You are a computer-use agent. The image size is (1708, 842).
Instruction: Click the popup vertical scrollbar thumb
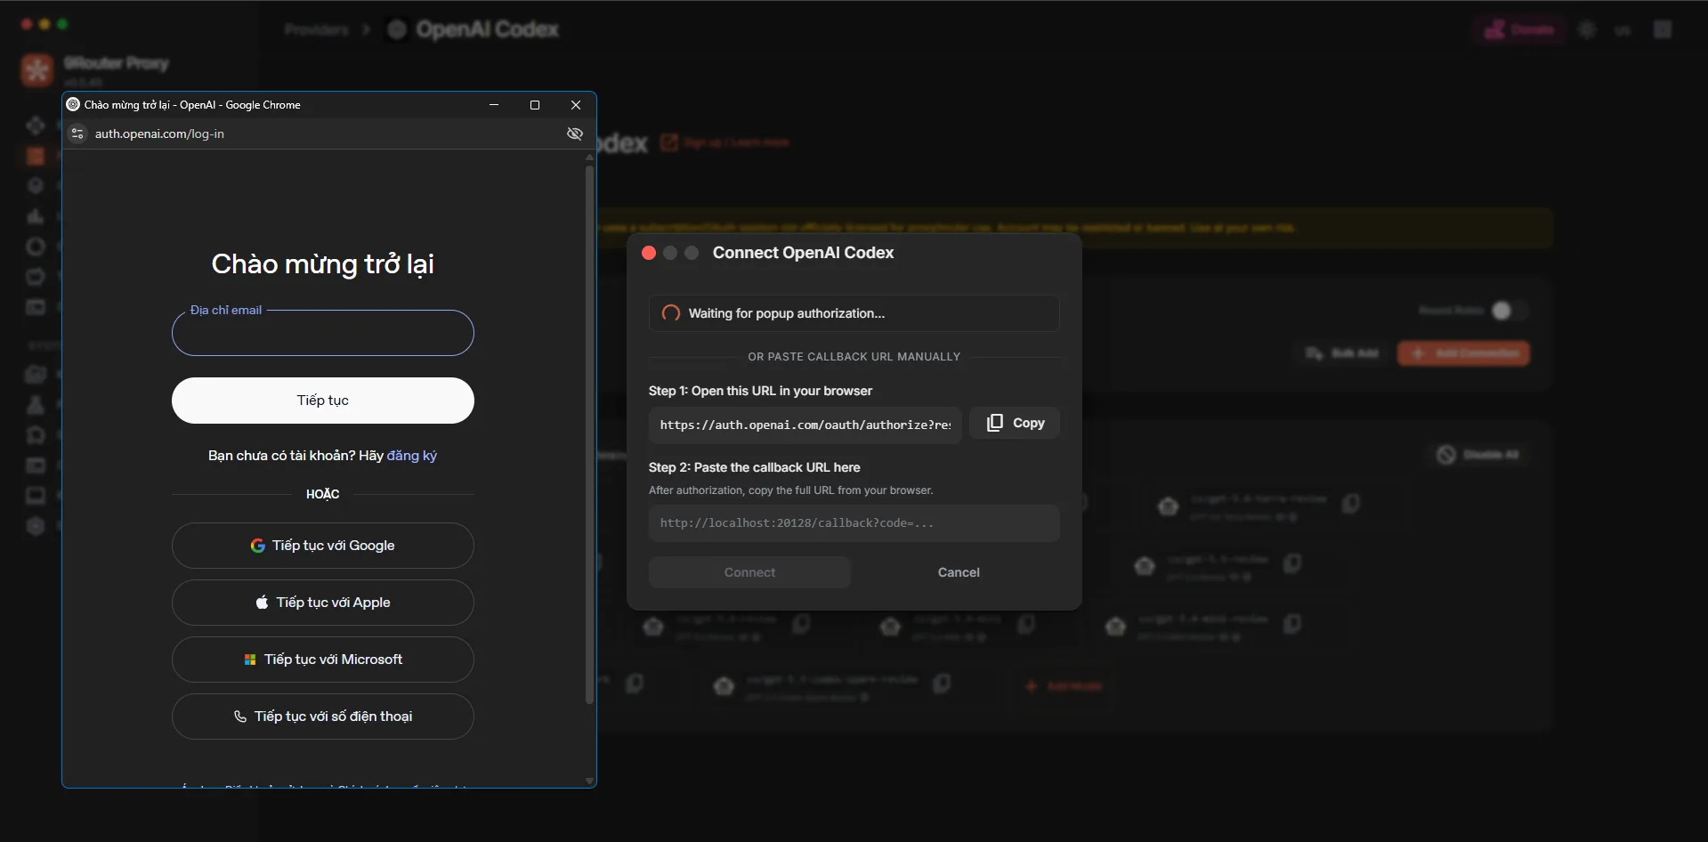[x=589, y=434]
